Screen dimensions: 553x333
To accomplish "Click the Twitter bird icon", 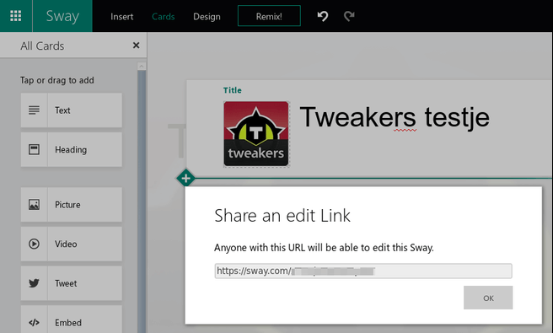I will (x=34, y=283).
